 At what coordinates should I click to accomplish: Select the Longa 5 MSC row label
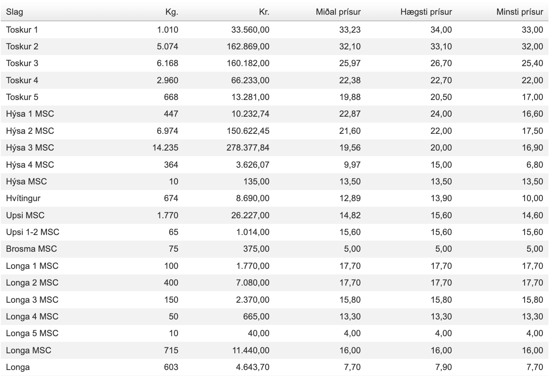(x=32, y=333)
